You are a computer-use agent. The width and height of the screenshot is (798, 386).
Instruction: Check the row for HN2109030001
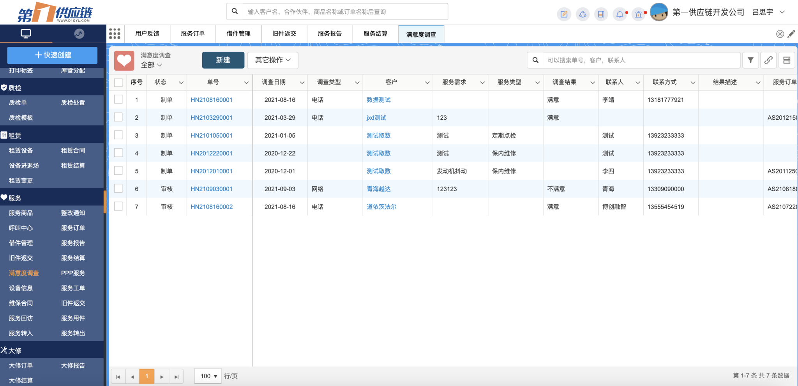tap(118, 188)
